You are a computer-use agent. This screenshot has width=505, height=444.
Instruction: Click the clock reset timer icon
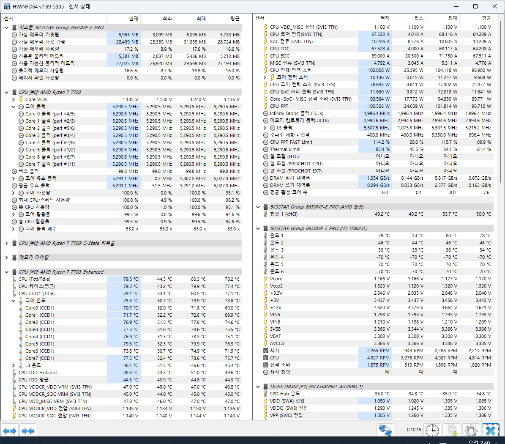pos(432,430)
